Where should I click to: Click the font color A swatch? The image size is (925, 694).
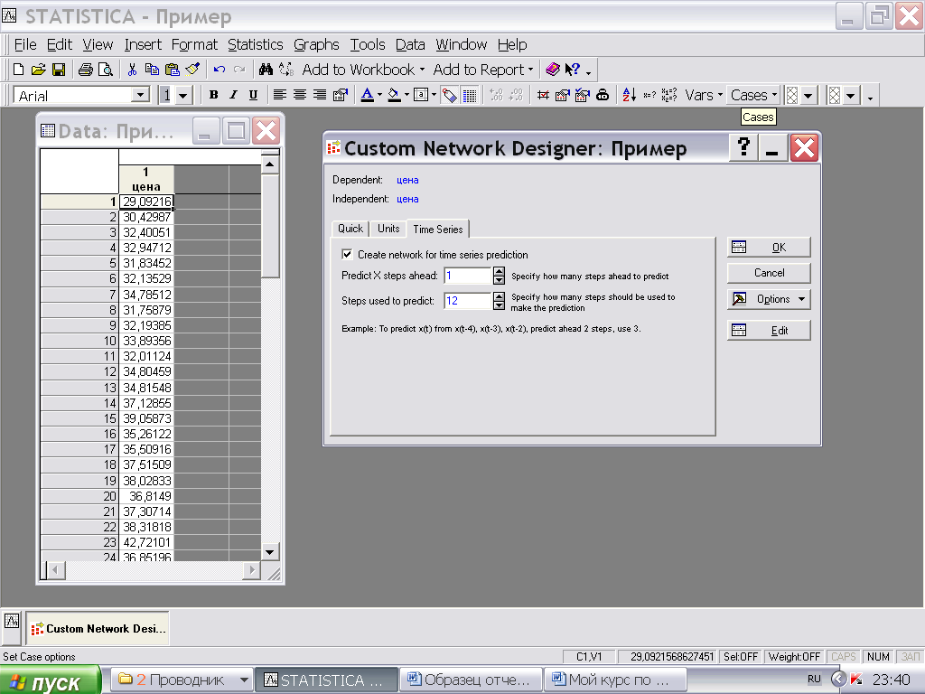(367, 95)
